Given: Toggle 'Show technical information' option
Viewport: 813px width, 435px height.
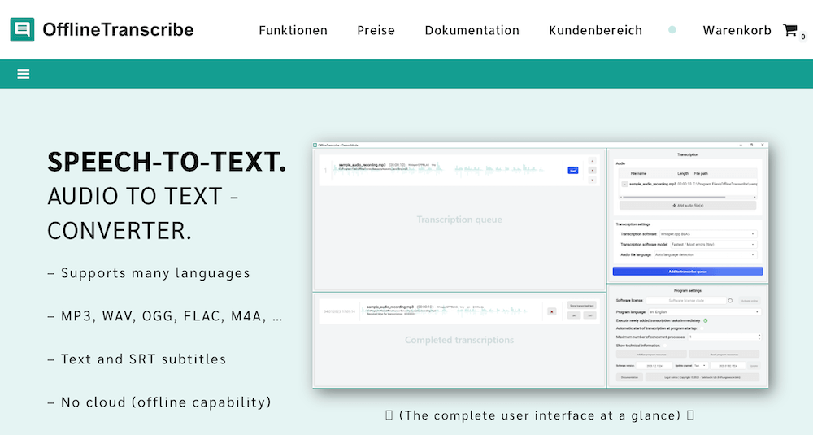Looking at the screenshot, I should 664,346.
